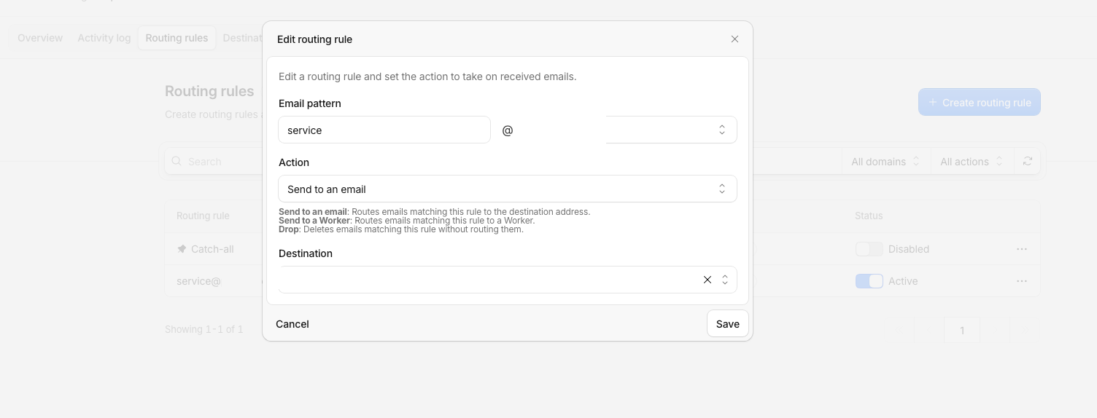Viewport: 1097px width, 418px height.
Task: Save the routing rule
Action: point(728,324)
